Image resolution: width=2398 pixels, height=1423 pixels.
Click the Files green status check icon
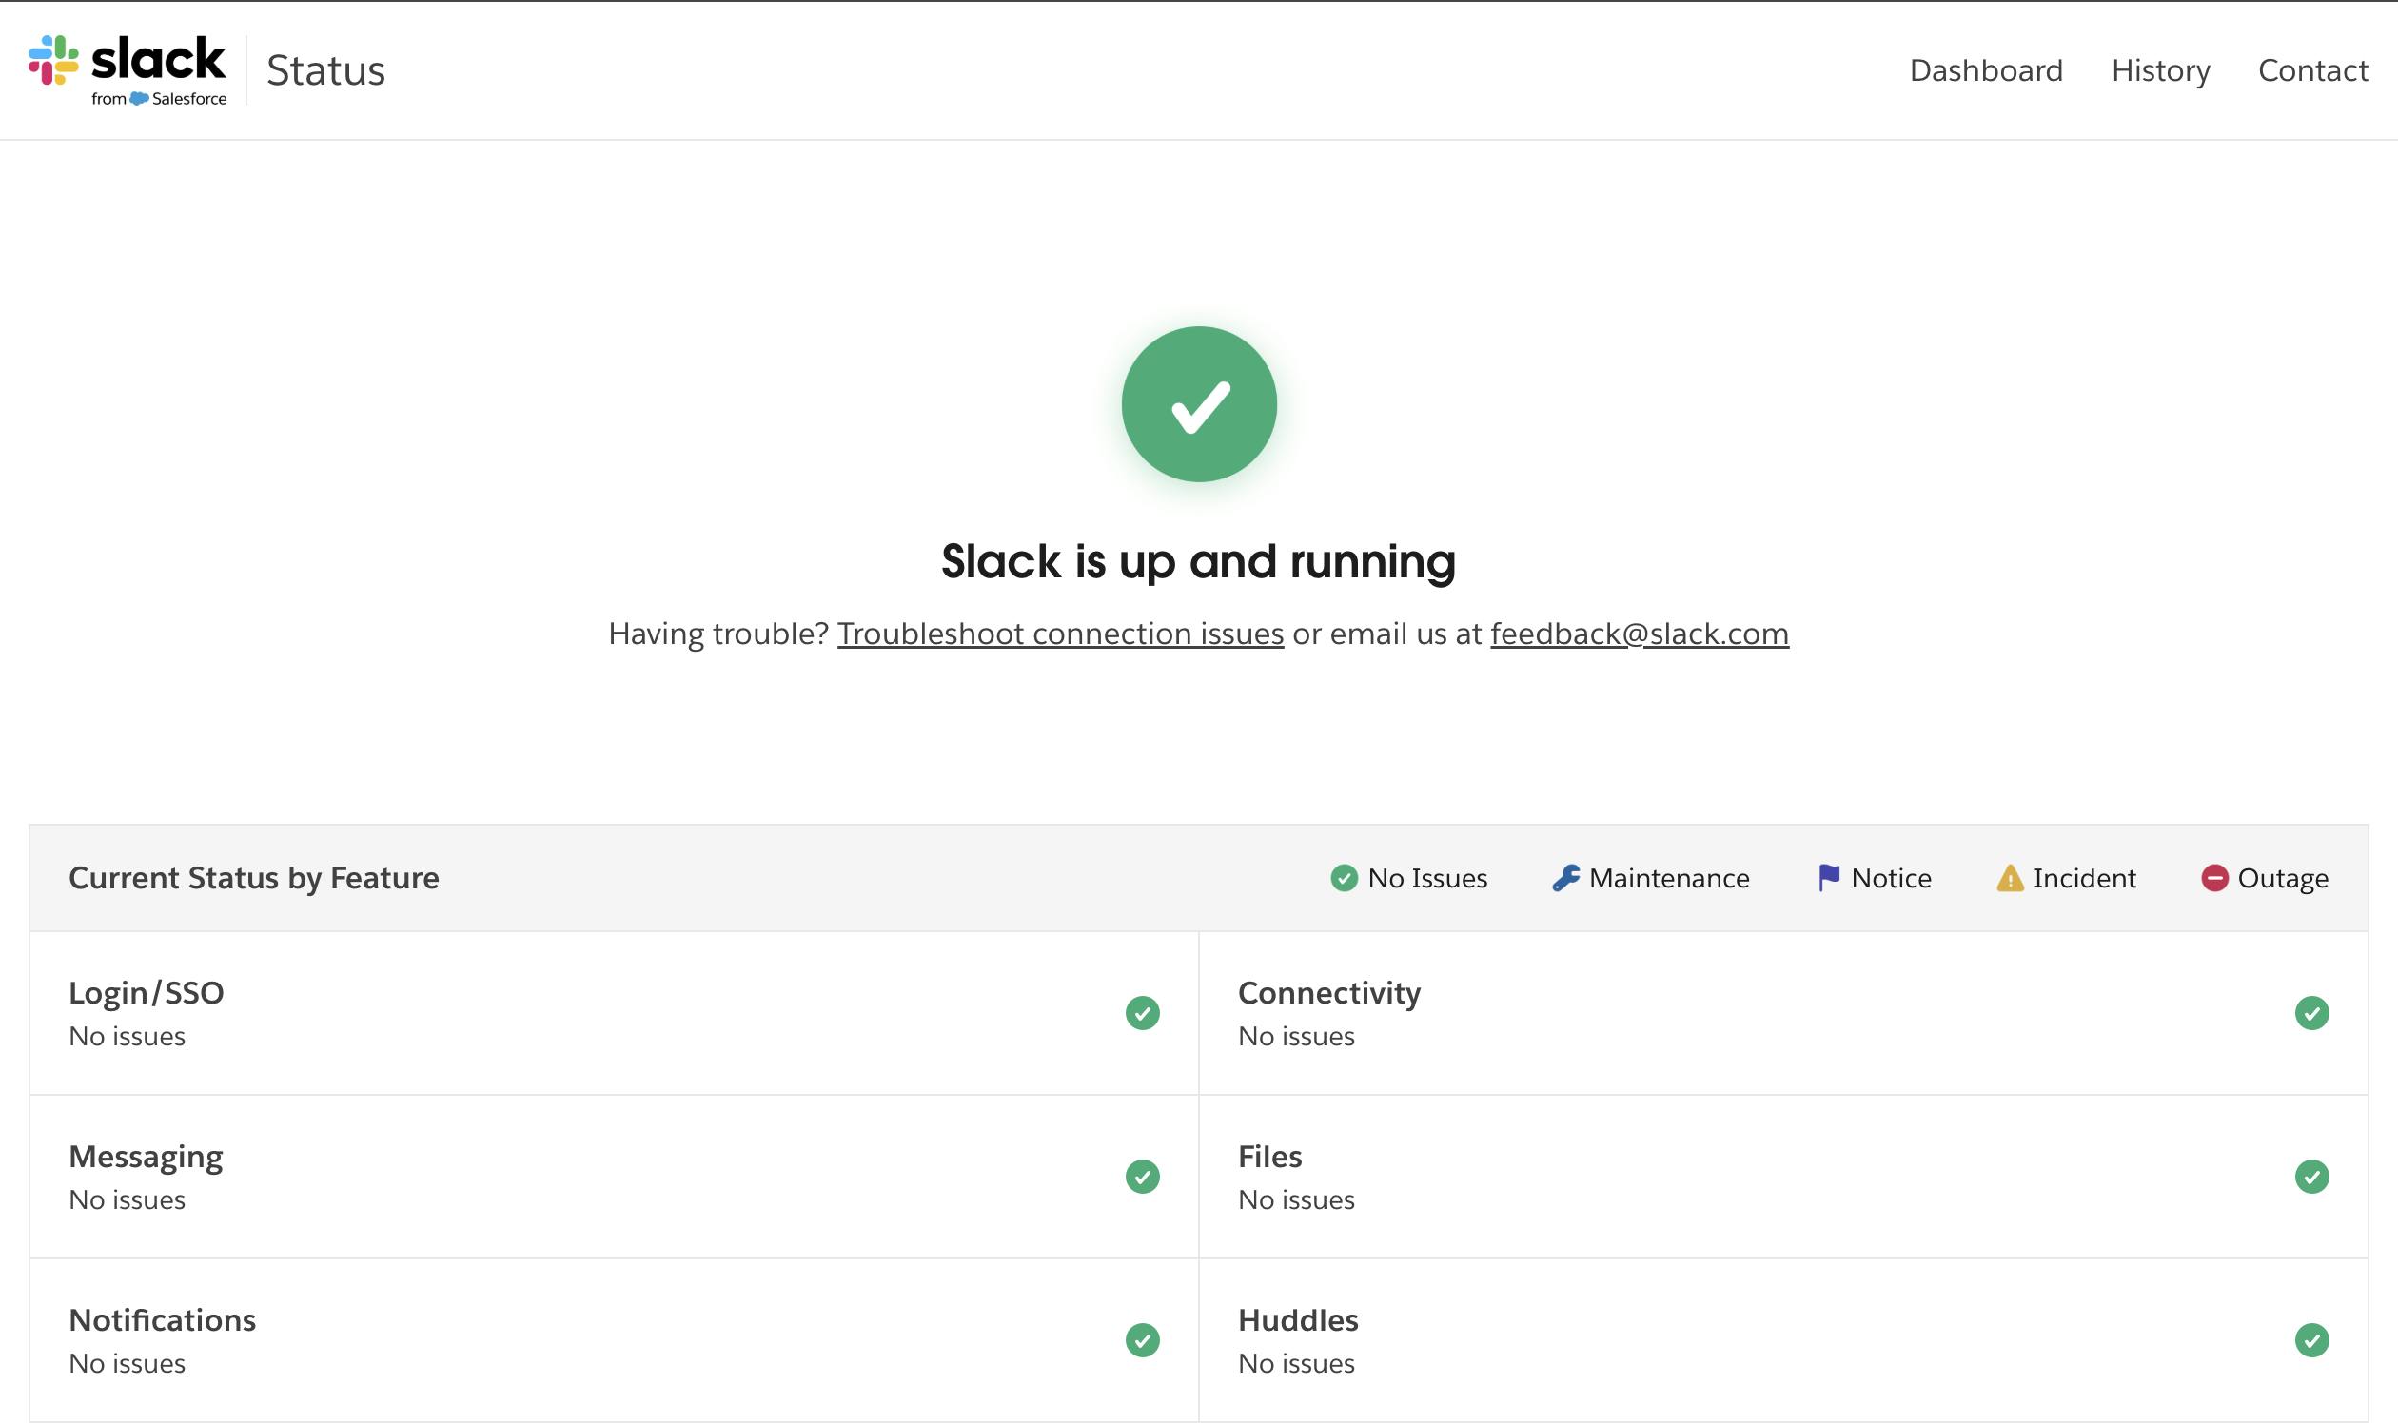tap(2311, 1177)
